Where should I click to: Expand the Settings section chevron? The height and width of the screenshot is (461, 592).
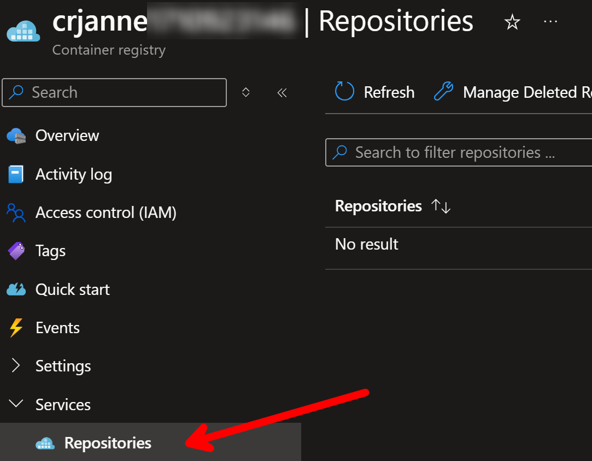coord(15,365)
